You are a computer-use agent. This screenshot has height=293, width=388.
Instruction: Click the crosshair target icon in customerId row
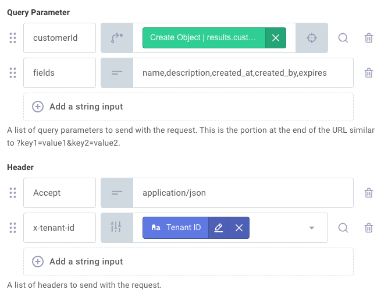pyautogui.click(x=312, y=38)
